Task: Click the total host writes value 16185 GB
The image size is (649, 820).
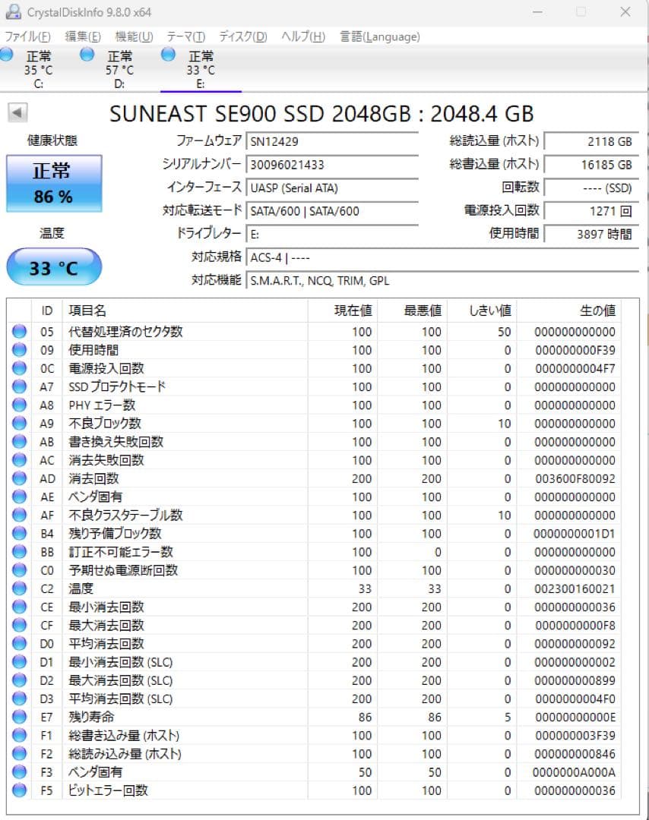Action: 591,165
